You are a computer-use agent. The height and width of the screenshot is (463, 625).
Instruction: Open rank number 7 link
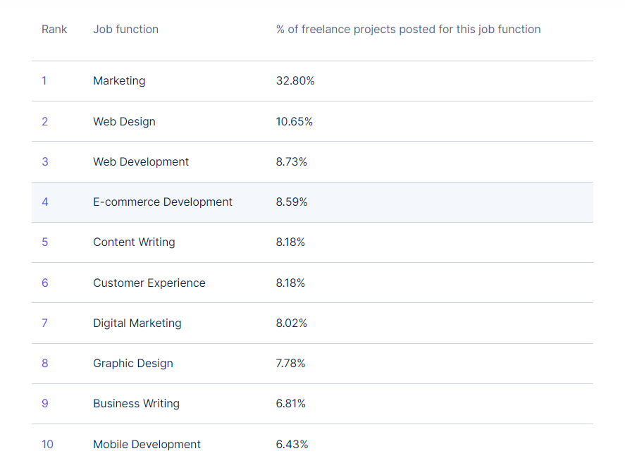(x=44, y=323)
